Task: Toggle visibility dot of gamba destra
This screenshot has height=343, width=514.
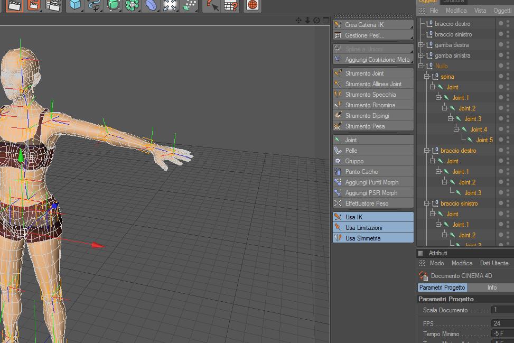Action: click(x=501, y=44)
